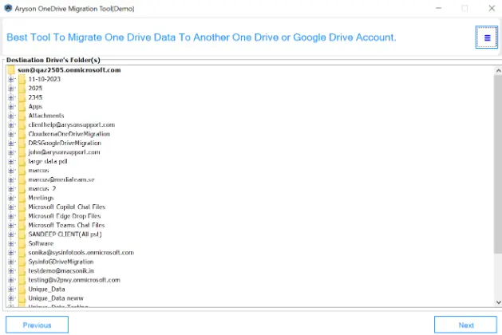Screen dimensions: 502x335
Task: Close the Aryson OneDrive Migration window
Action: (492, 8)
